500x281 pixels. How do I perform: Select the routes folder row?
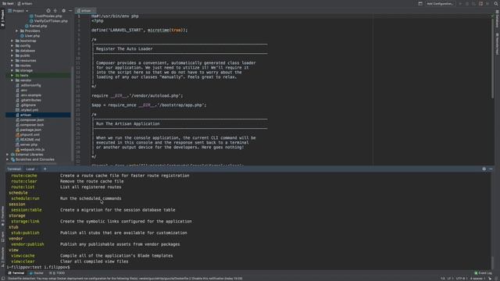(x=38, y=66)
